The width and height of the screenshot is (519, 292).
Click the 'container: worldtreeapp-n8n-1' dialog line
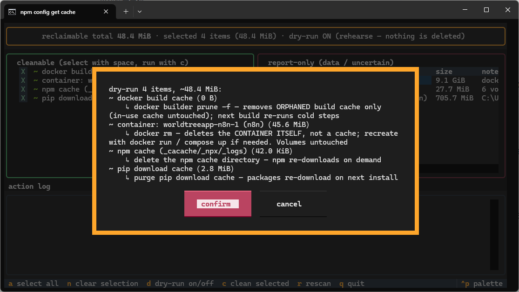tap(209, 125)
